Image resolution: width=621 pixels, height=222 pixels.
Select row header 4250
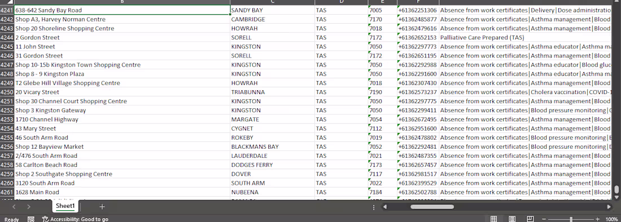pos(7,92)
